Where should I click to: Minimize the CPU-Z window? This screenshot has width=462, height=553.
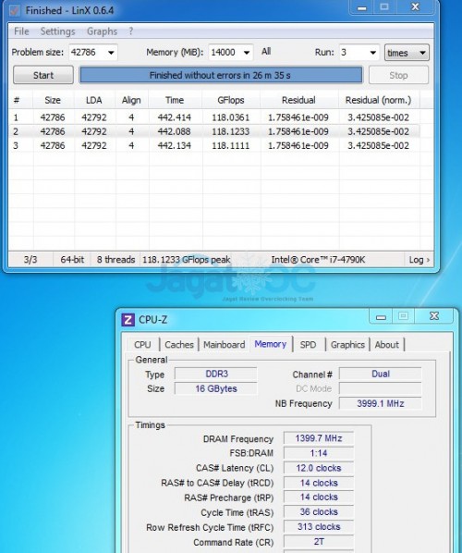[x=381, y=316]
